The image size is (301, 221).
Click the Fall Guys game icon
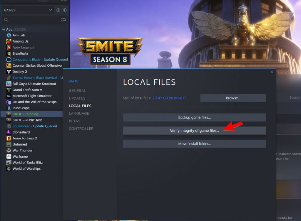click(9, 84)
